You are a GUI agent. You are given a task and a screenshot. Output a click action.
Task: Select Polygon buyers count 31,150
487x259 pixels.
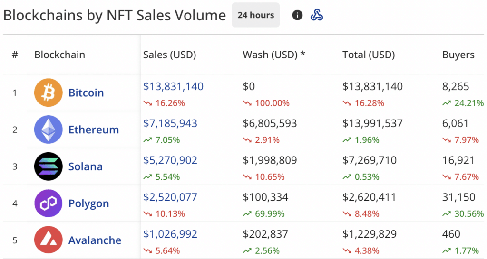coord(459,197)
